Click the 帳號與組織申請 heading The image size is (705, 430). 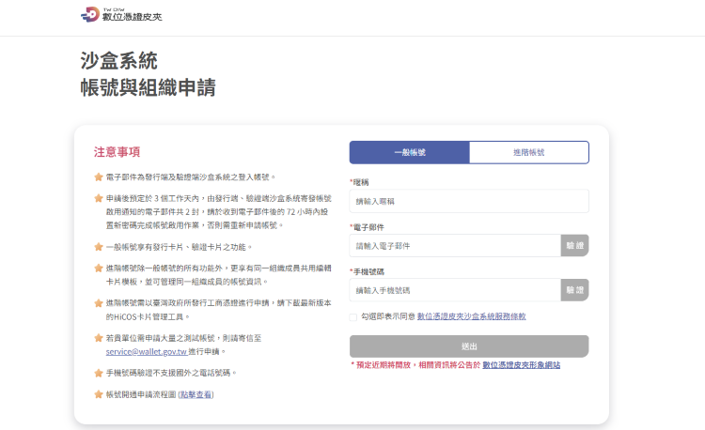point(148,87)
